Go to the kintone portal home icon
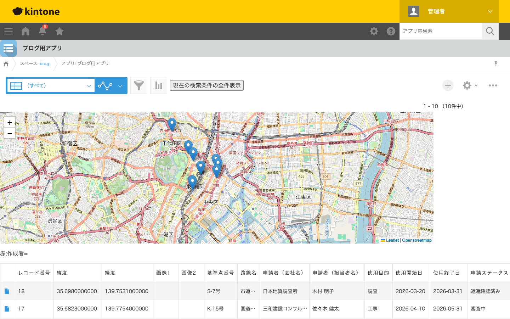Image resolution: width=510 pixels, height=319 pixels. click(25, 31)
